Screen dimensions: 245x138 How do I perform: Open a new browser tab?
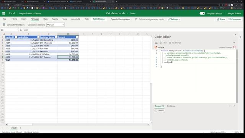tap(116, 2)
